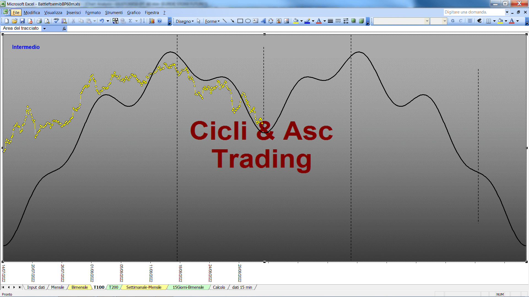Open the Finestra menu
Screen dimensions: 529x297
pyautogui.click(x=152, y=12)
